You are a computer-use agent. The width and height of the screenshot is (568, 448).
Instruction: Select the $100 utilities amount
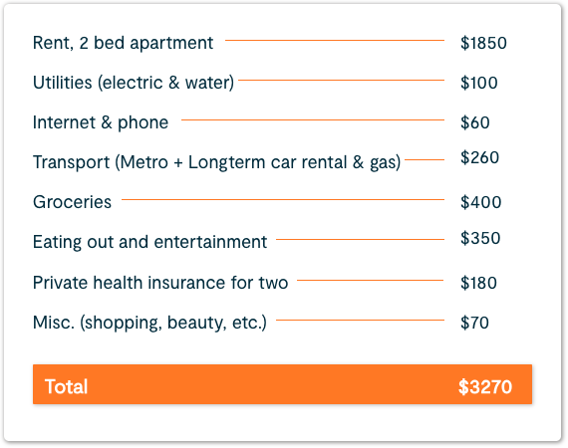pos(479,83)
